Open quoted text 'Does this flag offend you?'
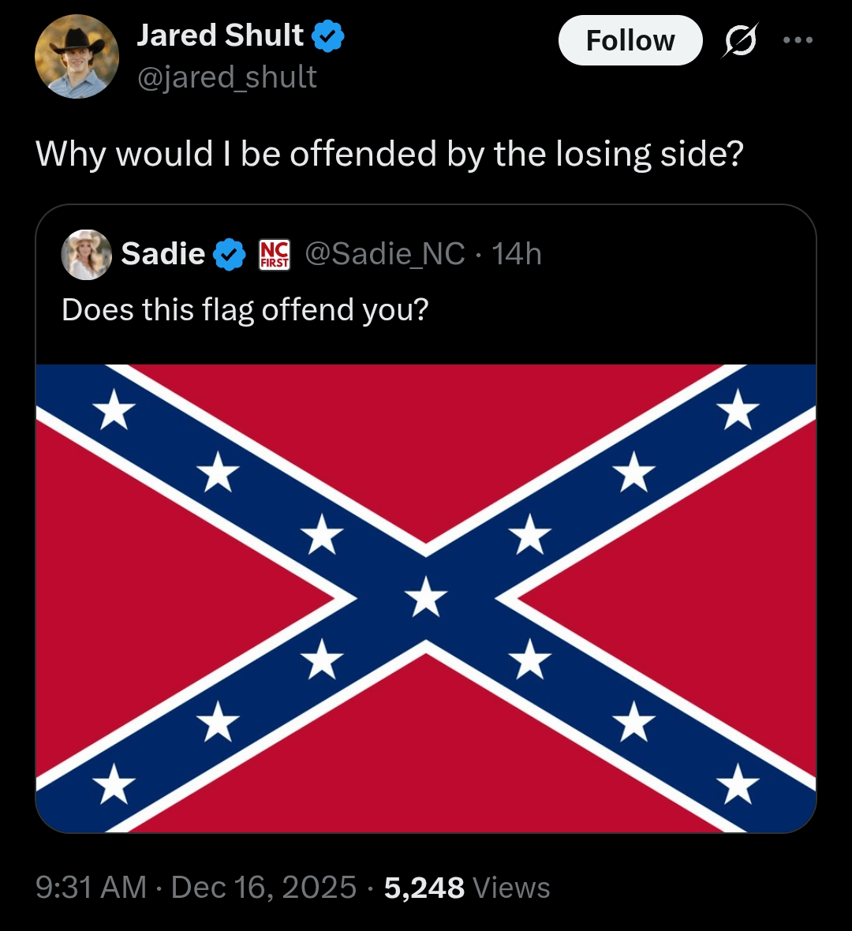Image resolution: width=852 pixels, height=931 pixels. coord(245,309)
